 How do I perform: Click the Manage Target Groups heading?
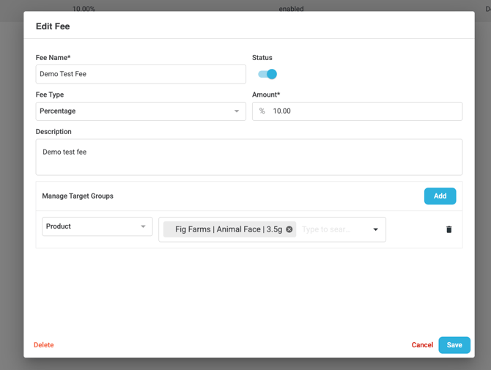pos(78,196)
